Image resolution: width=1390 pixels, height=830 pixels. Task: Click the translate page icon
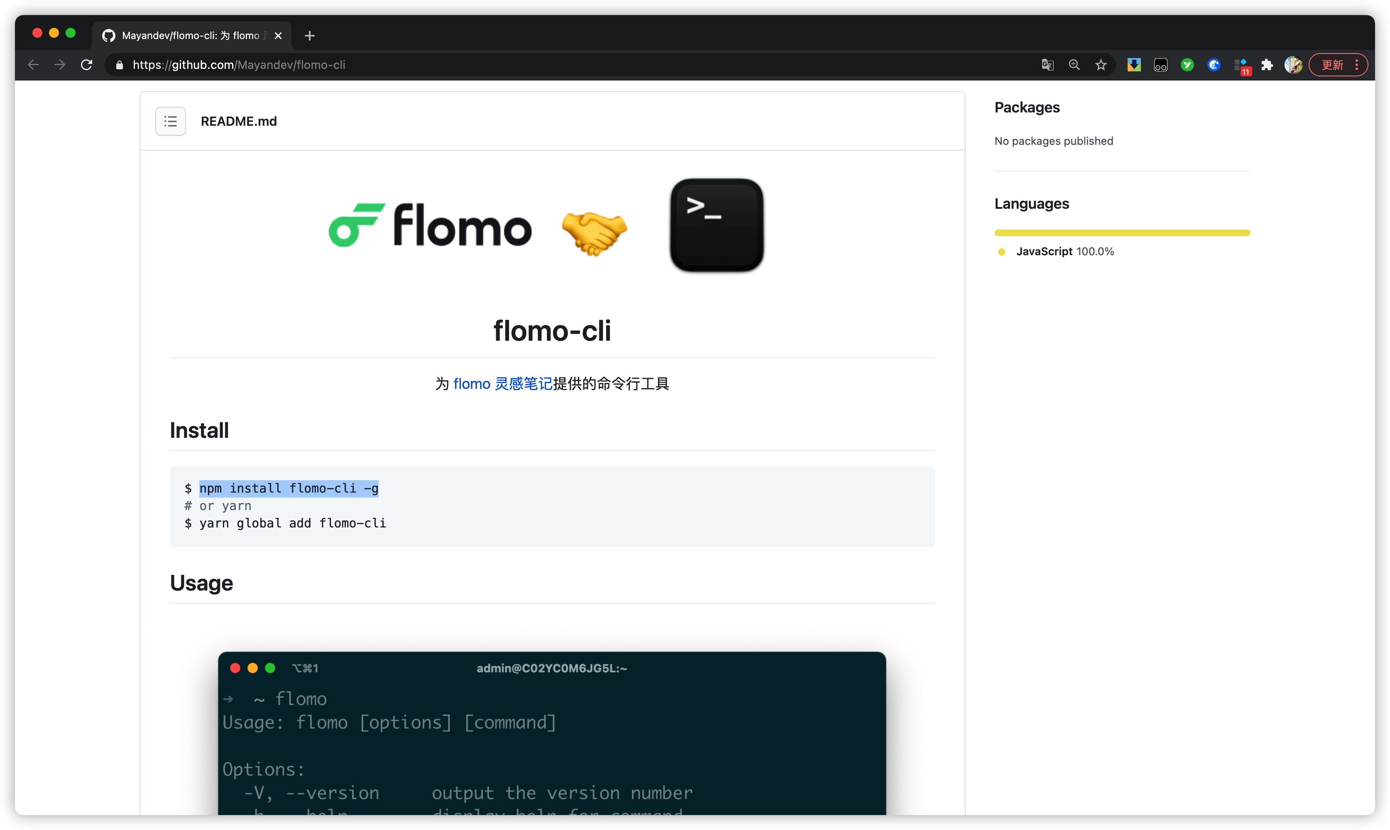[1047, 65]
